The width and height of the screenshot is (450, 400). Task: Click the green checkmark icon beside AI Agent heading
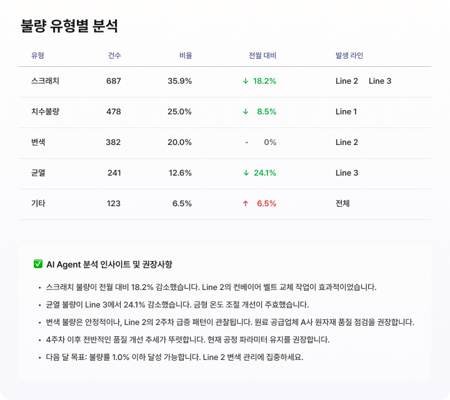click(37, 264)
